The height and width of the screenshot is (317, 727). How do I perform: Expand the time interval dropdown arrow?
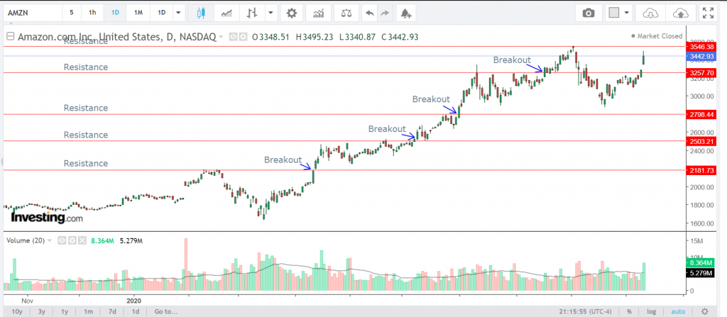[177, 13]
